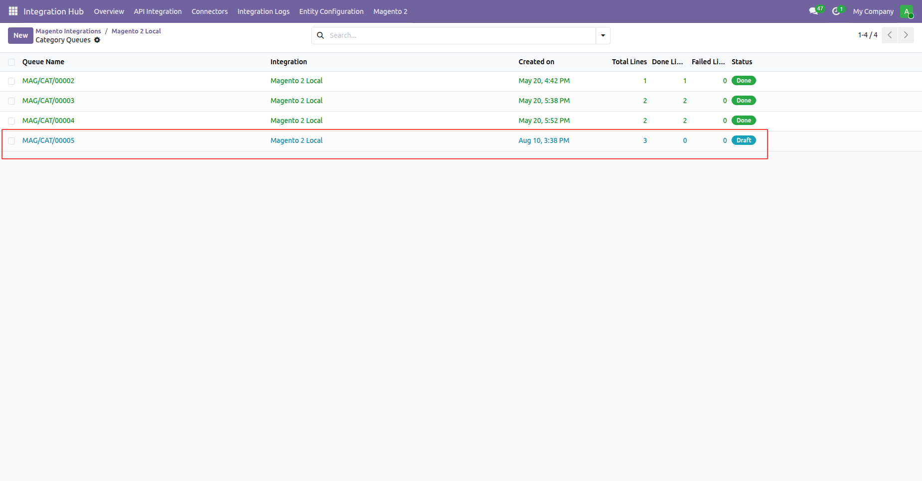Click Done badge in MAG/CAT/00002 row
This screenshot has width=922, height=481.
(x=744, y=81)
